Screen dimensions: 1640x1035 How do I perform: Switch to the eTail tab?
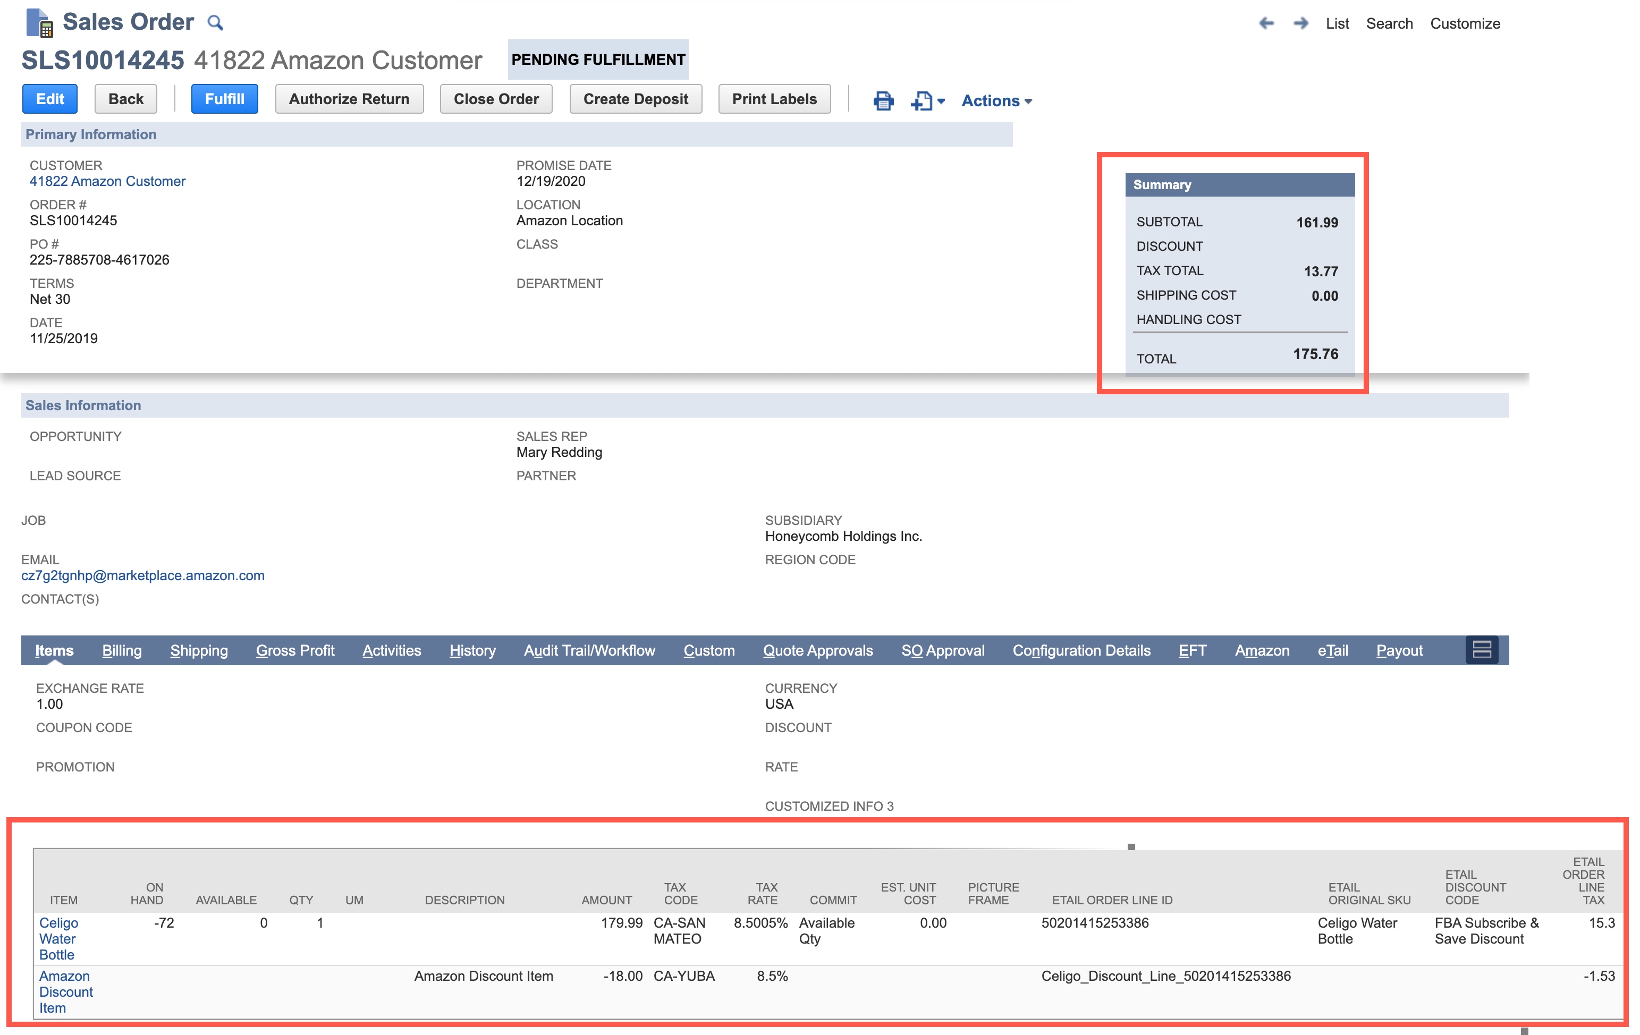1332,650
